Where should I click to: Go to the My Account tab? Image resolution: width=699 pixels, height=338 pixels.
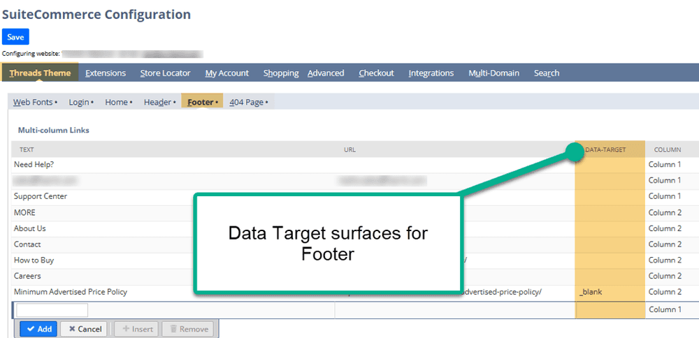(x=227, y=73)
